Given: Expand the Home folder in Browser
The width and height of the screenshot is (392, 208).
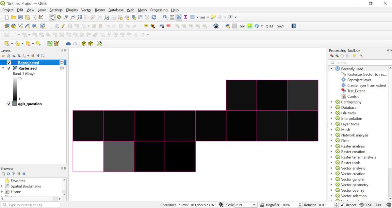Looking at the screenshot, I should (x=2, y=192).
